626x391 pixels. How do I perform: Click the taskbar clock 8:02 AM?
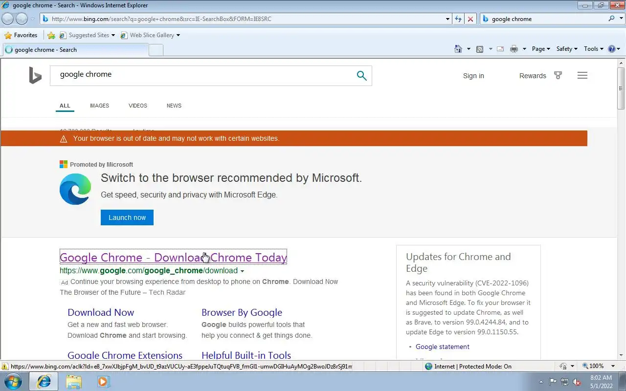click(x=601, y=378)
